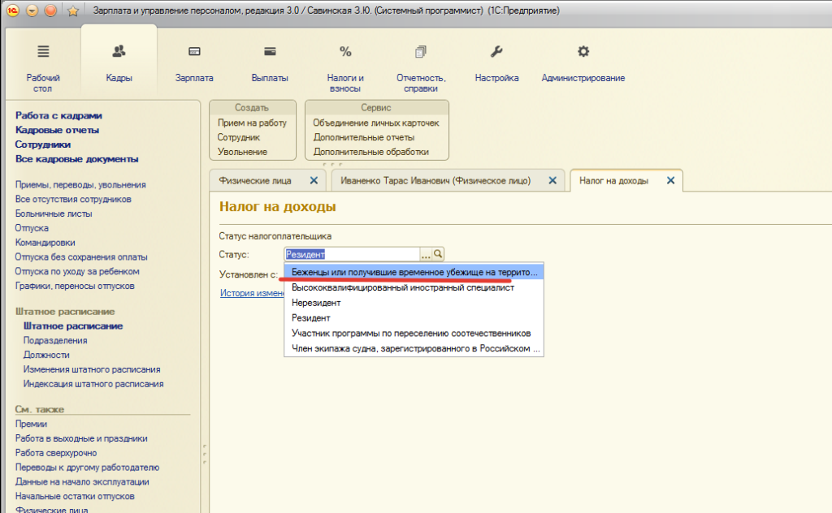
Task: Open Графики, переносы отпусков
Action: (75, 287)
